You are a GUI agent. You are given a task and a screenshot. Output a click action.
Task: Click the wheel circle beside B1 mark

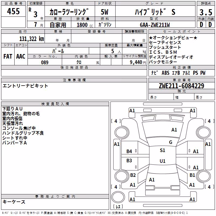[204, 176]
